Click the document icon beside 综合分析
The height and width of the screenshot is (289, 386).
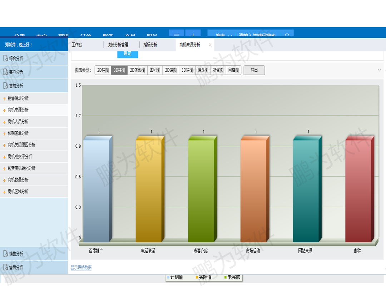click(x=5, y=59)
